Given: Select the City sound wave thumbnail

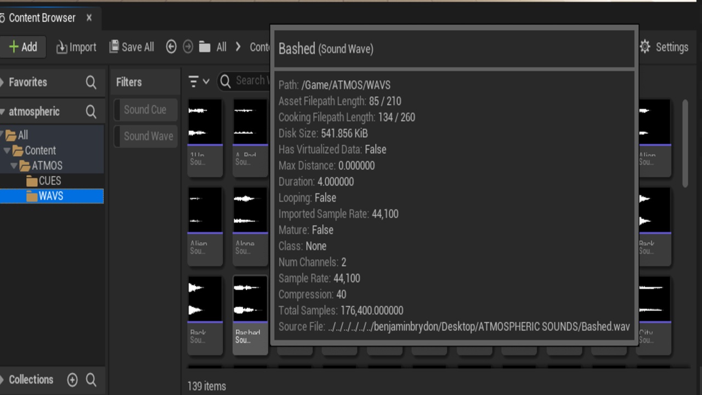Looking at the screenshot, I should point(655,315).
